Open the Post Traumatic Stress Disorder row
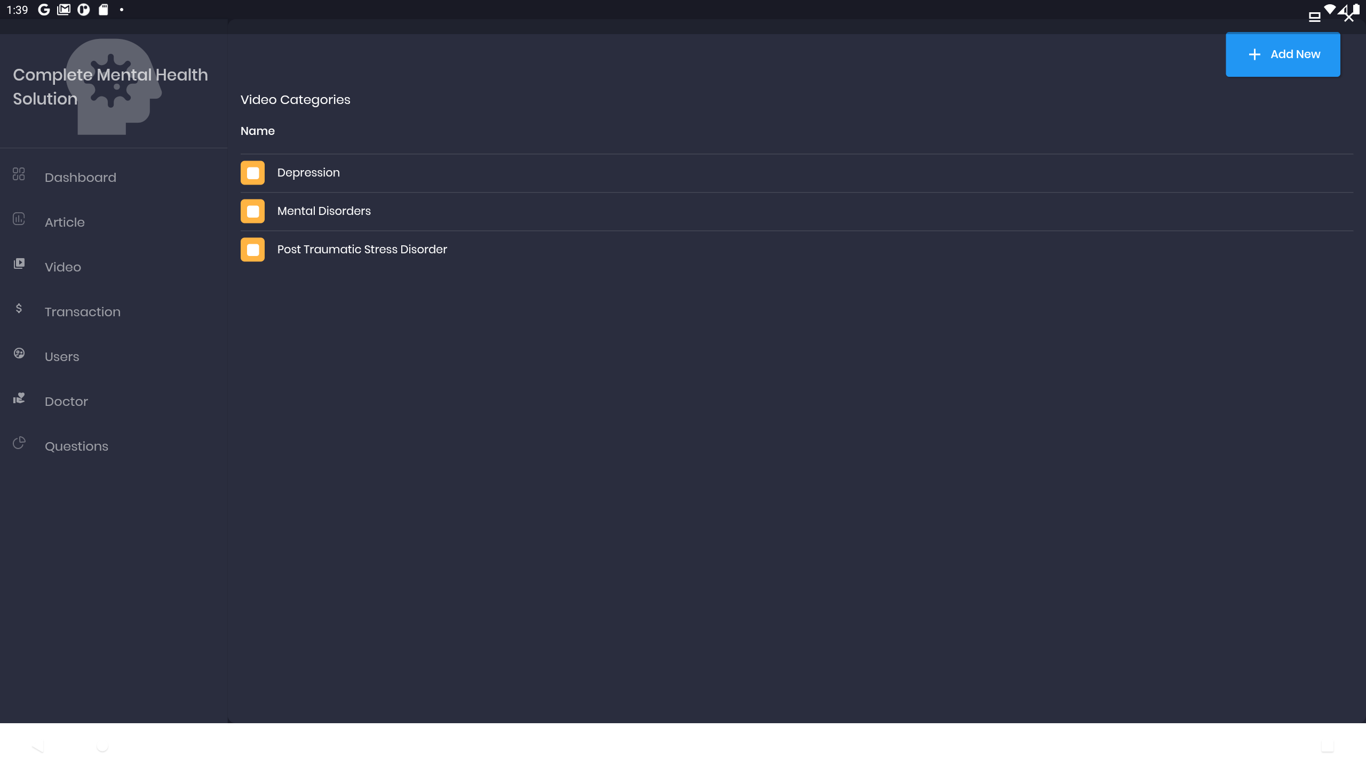1366x768 pixels. 362,250
